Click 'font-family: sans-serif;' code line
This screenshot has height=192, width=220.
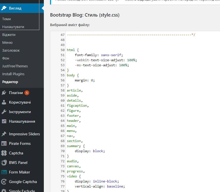(99, 55)
